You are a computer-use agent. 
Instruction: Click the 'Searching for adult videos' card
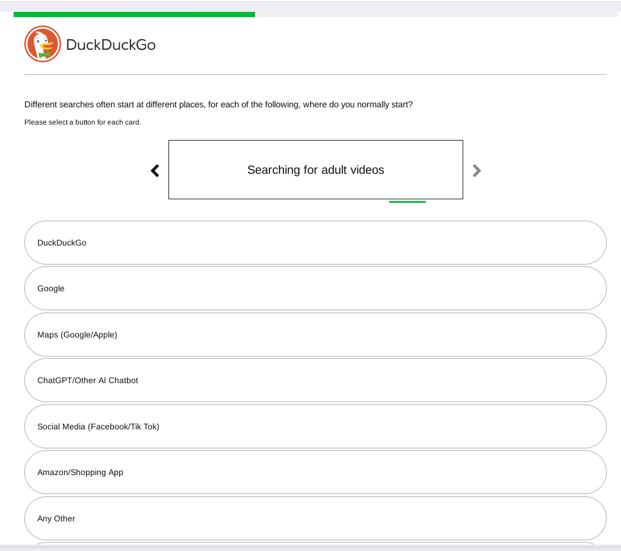tap(316, 170)
